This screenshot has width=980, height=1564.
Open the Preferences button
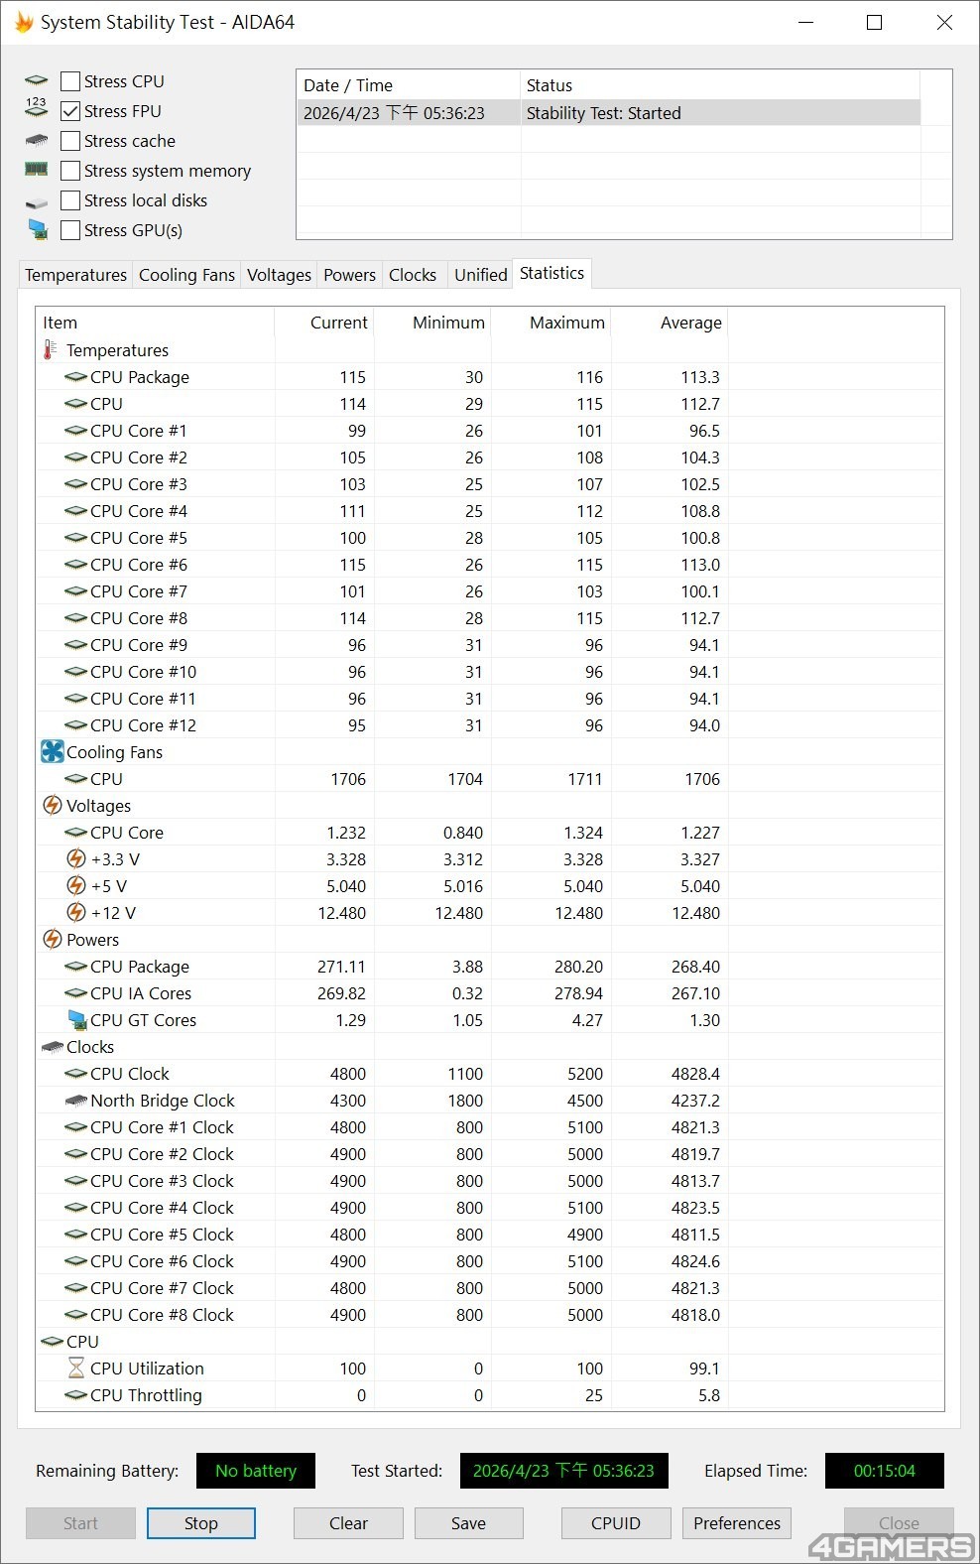[x=737, y=1523]
